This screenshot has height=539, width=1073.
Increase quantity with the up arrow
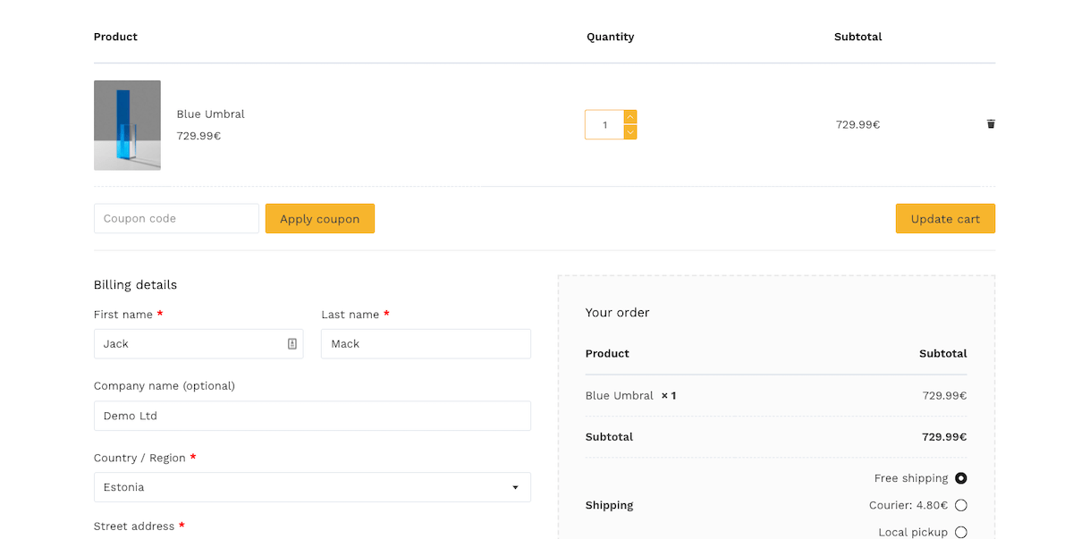[630, 115]
